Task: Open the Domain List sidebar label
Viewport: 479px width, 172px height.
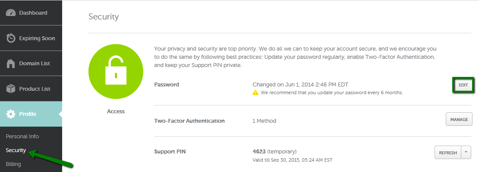Action: click(35, 64)
